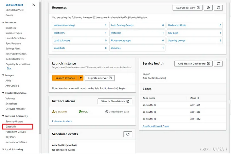
Task: Click zone name ap-south-1b
Action: [149, 112]
